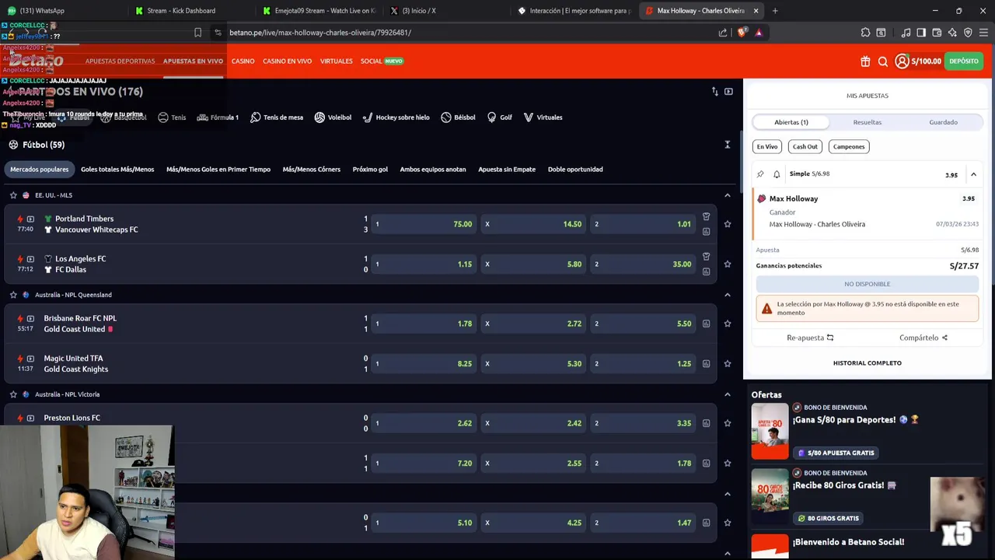Select Hockey sobre hielo sport
995x560 pixels.
(x=396, y=117)
